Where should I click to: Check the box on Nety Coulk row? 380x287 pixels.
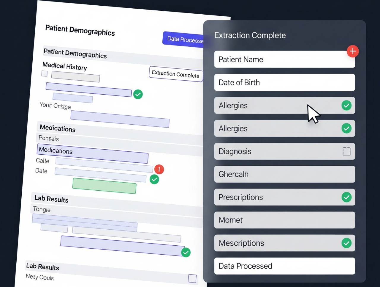tap(192, 278)
